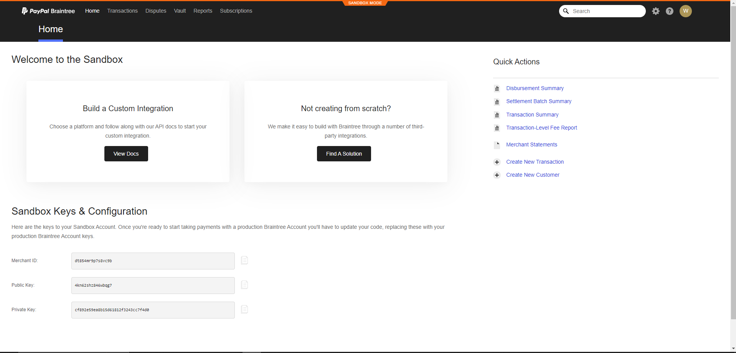Open the help question mark icon
Image resolution: width=736 pixels, height=353 pixels.
click(x=670, y=11)
